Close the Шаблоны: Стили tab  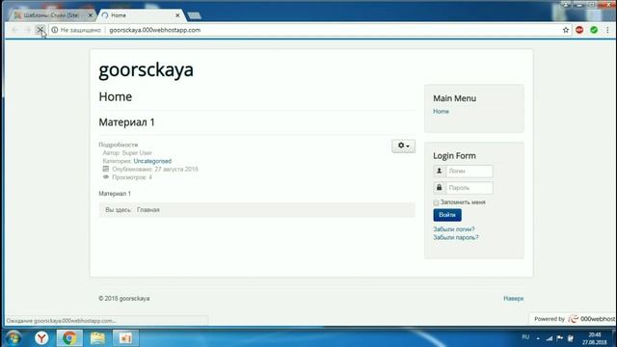coord(90,15)
